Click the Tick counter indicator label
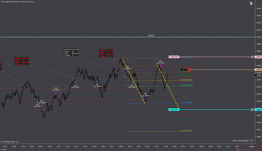This screenshot has width=262, height=151. (17, 2)
